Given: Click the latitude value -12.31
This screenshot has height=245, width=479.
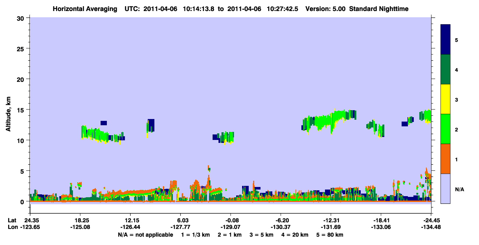Looking at the screenshot, I should 331,220.
